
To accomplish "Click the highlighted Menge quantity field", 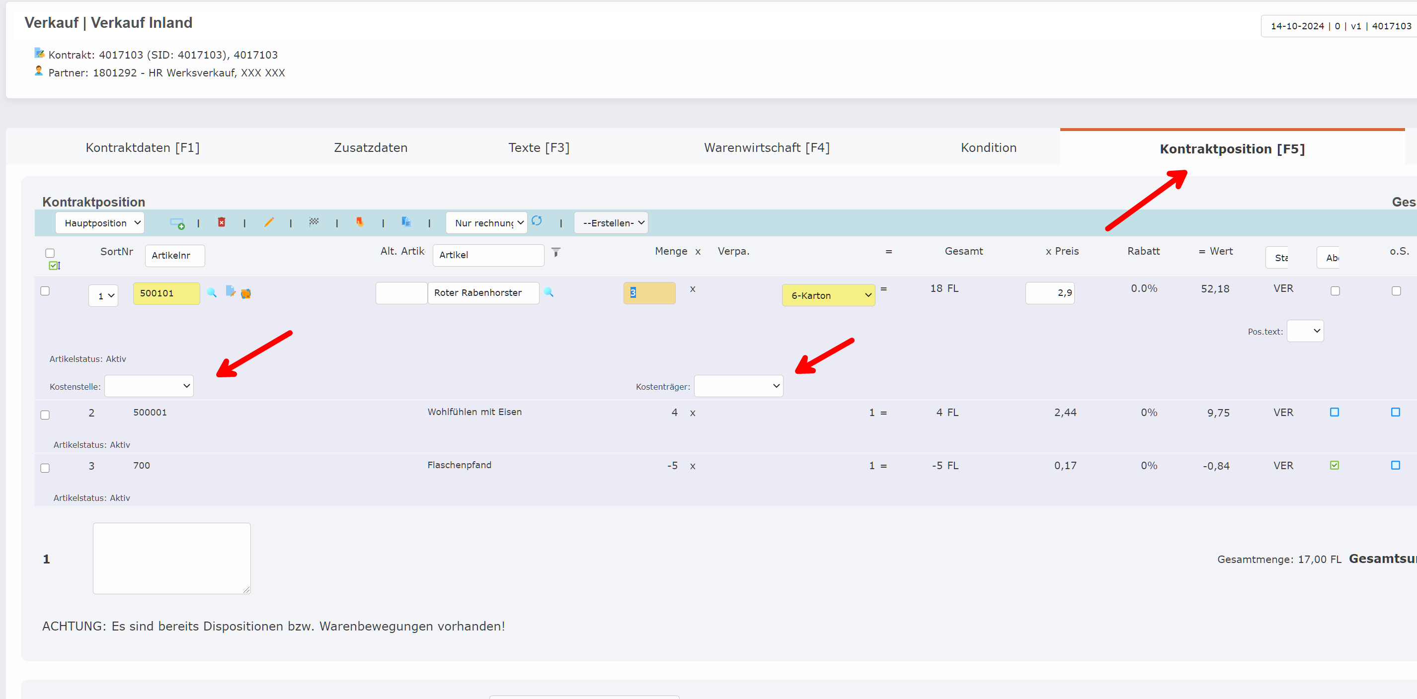I will point(649,293).
